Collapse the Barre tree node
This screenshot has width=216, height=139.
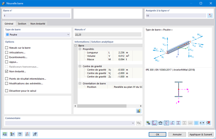point(76,46)
